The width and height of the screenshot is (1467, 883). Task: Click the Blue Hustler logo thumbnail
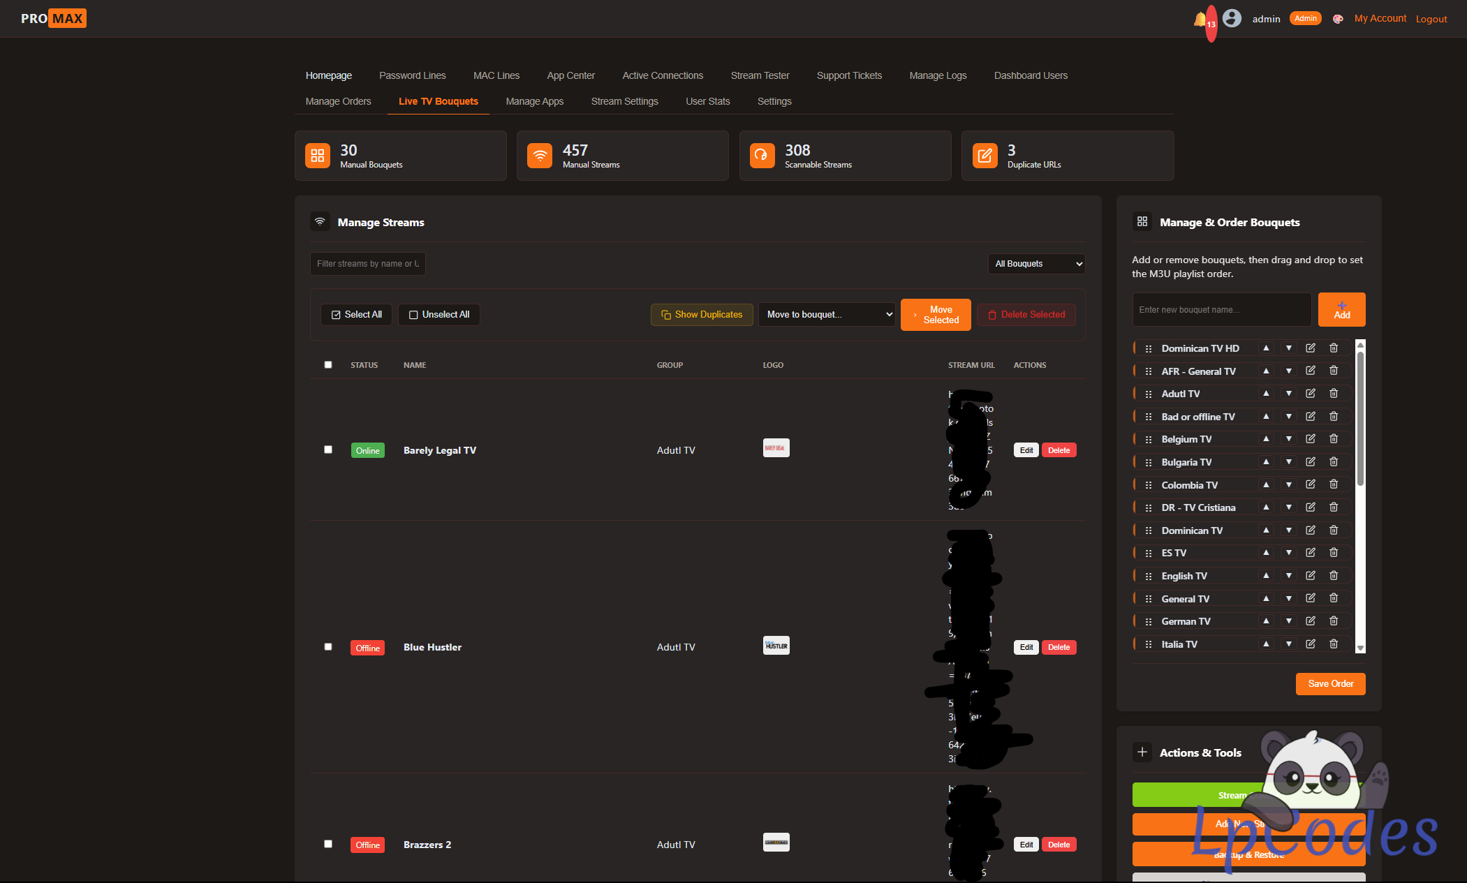click(776, 646)
